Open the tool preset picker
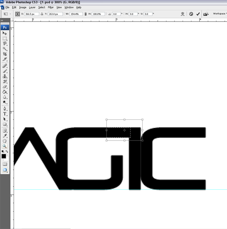The width and height of the screenshot is (227, 229). tap(7, 14)
